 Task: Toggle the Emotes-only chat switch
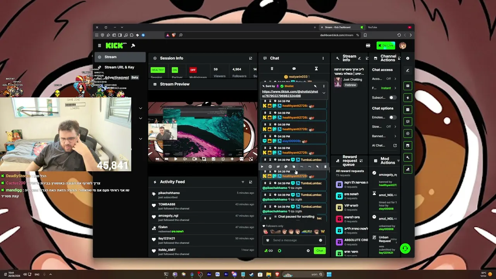click(393, 117)
